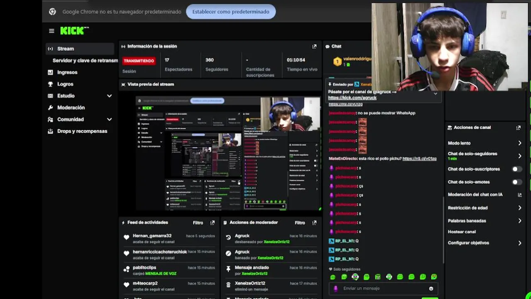Open Chat de solo-seguidores options arrow
531x299 pixels.
tap(520, 156)
